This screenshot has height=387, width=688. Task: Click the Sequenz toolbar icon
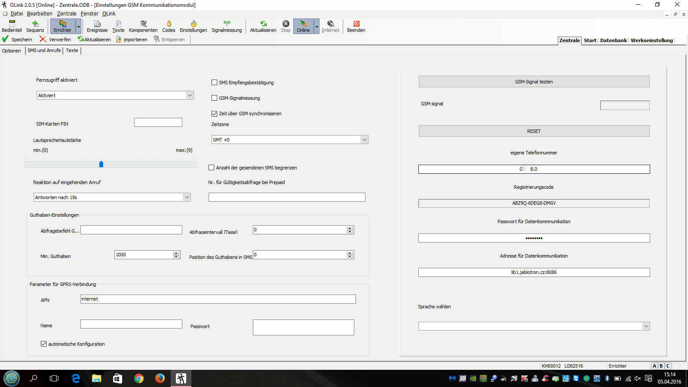click(35, 26)
